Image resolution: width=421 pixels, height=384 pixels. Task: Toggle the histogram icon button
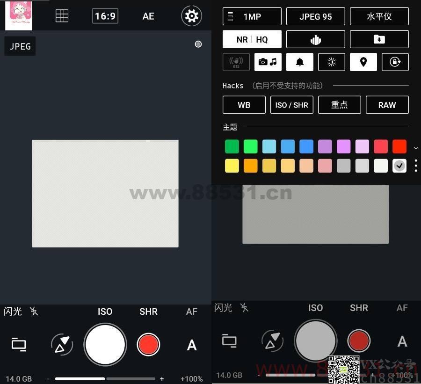click(315, 39)
